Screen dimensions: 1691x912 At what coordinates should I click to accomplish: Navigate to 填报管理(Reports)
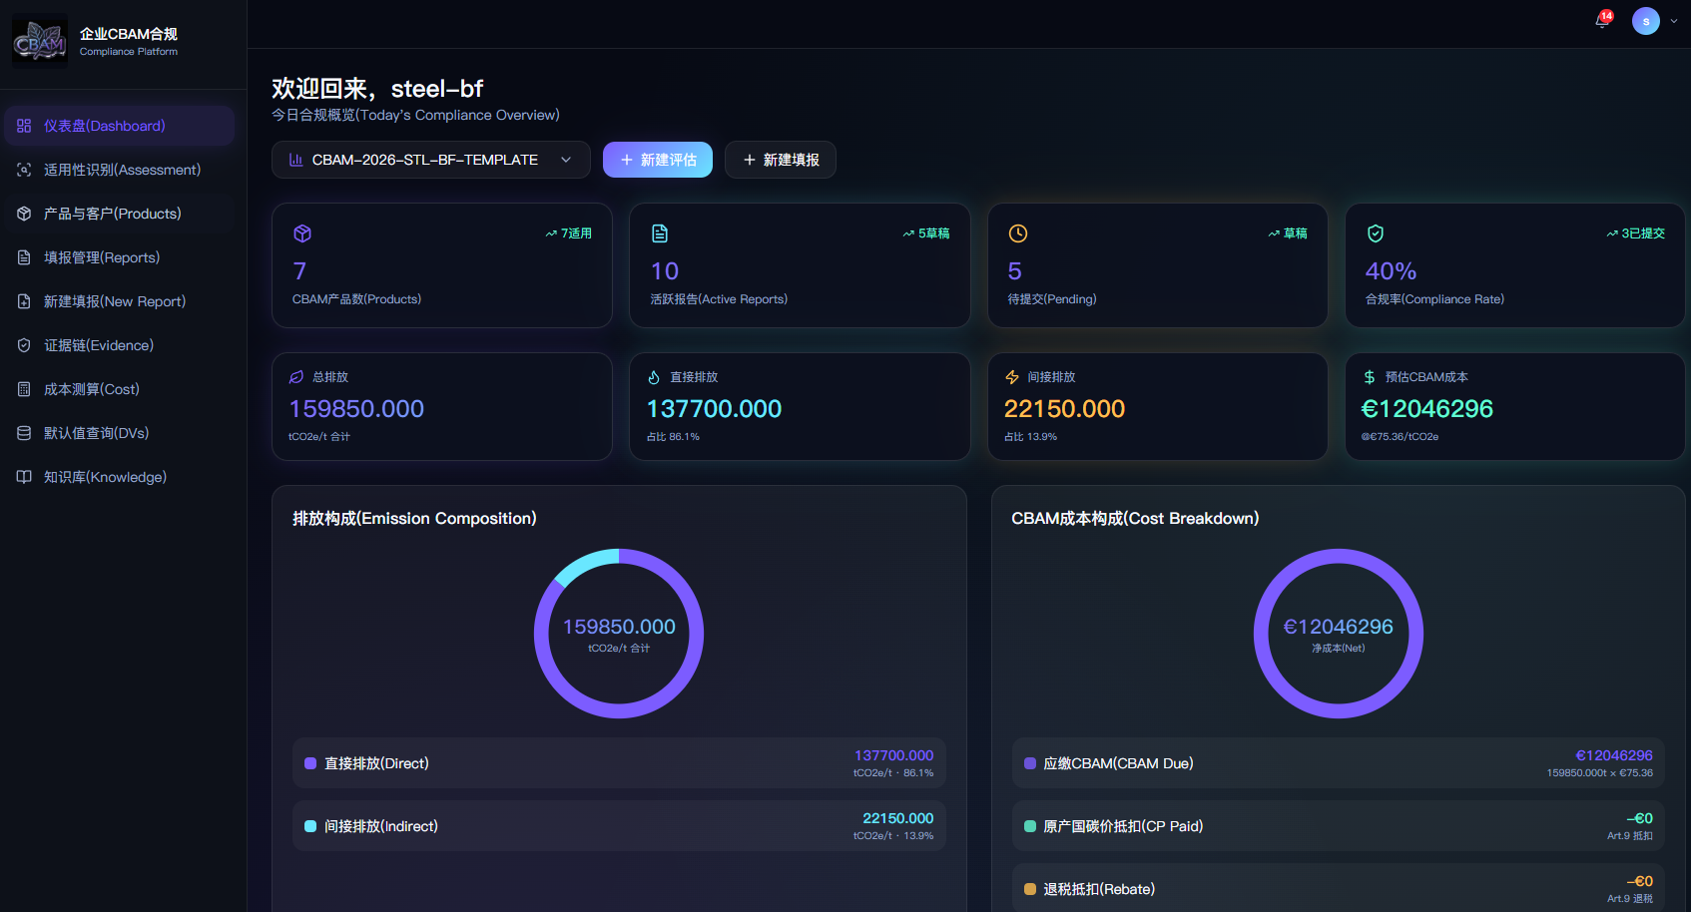click(119, 257)
